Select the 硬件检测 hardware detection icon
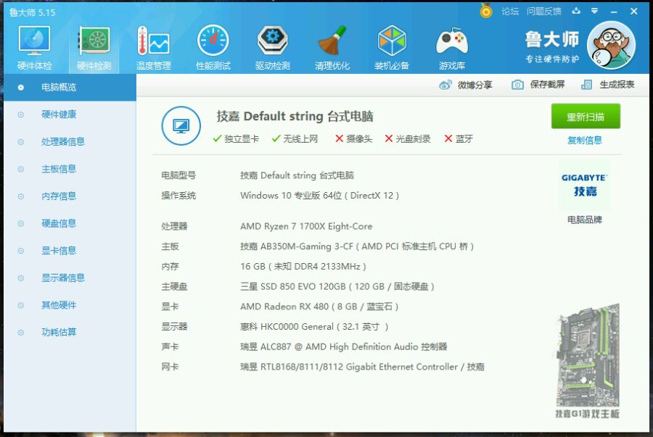 (x=94, y=47)
